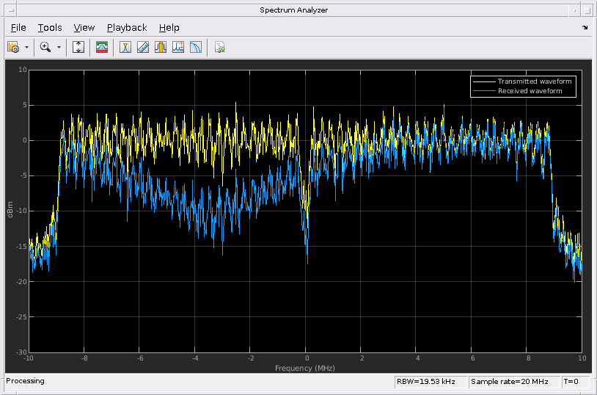The image size is (597, 395).
Task: Open the Configuration Properties settings icon
Action: (x=12, y=47)
